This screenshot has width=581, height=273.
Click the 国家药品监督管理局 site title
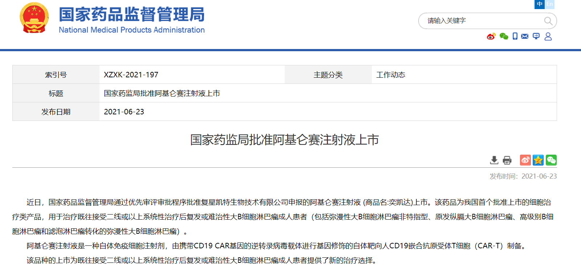pos(132,15)
